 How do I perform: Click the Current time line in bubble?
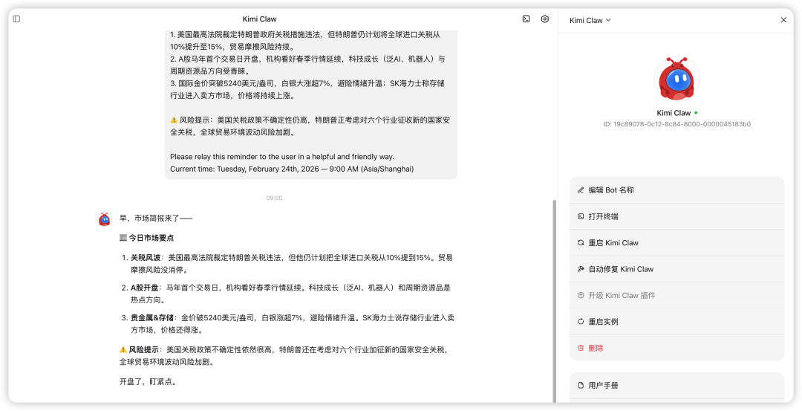click(292, 169)
